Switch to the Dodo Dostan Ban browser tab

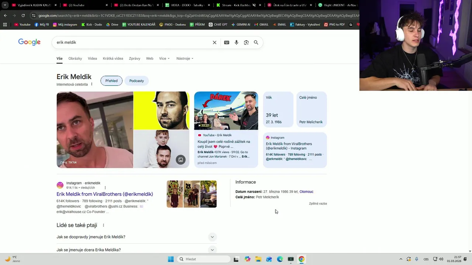[136, 5]
